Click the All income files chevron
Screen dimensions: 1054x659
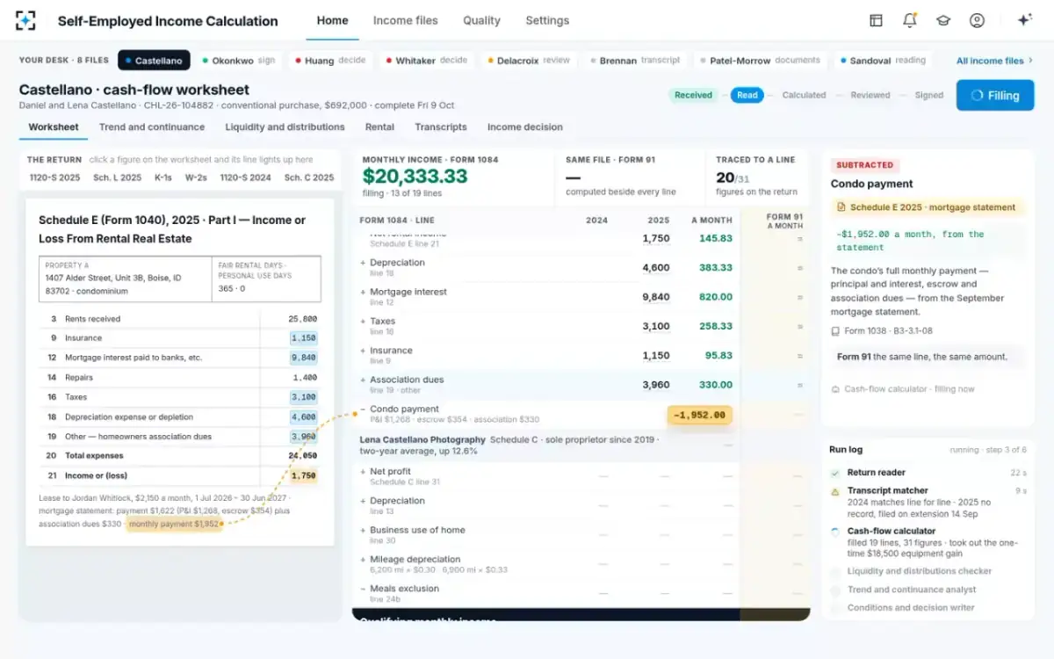point(1030,61)
